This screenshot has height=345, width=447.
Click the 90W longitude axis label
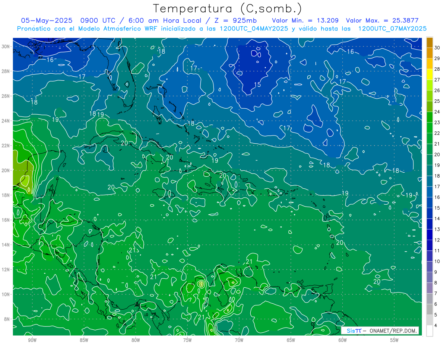32,340
